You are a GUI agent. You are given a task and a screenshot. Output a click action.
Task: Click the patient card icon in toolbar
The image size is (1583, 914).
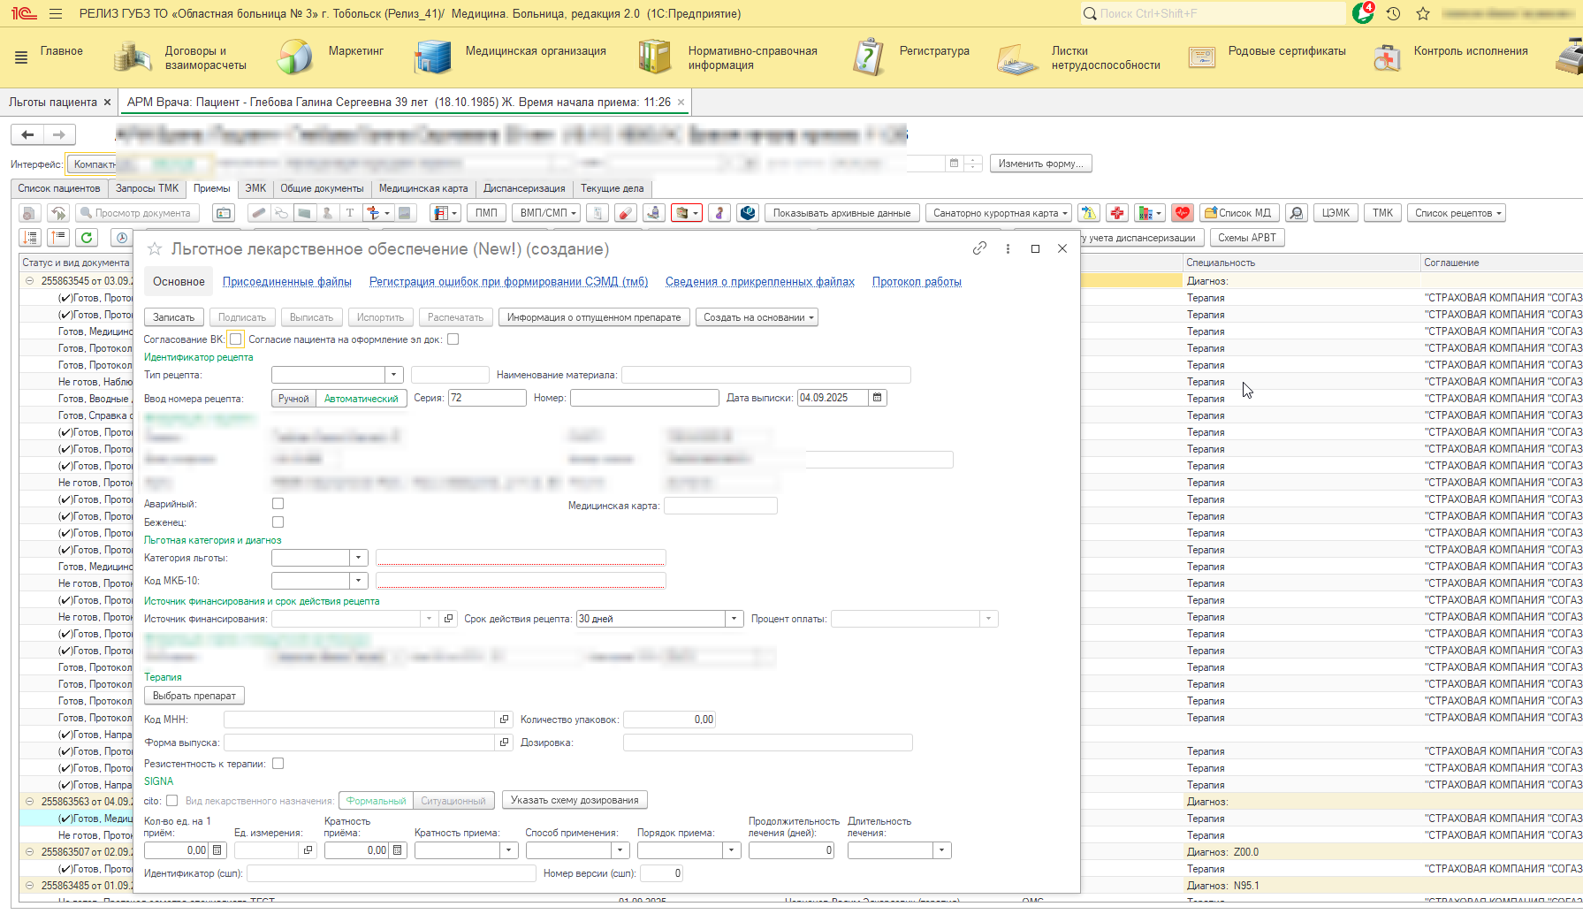(x=224, y=213)
